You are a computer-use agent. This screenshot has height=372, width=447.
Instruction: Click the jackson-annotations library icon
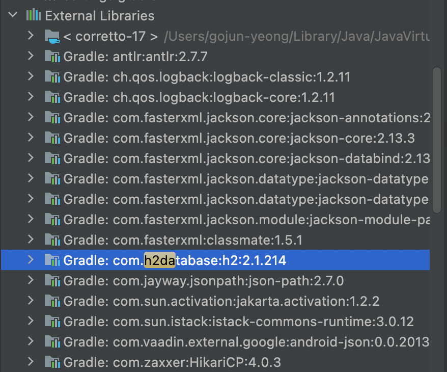pos(52,118)
